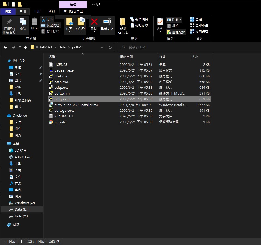Expand the fall2021 breadcrumb chevron
The image size is (261, 245).
(x=55, y=47)
